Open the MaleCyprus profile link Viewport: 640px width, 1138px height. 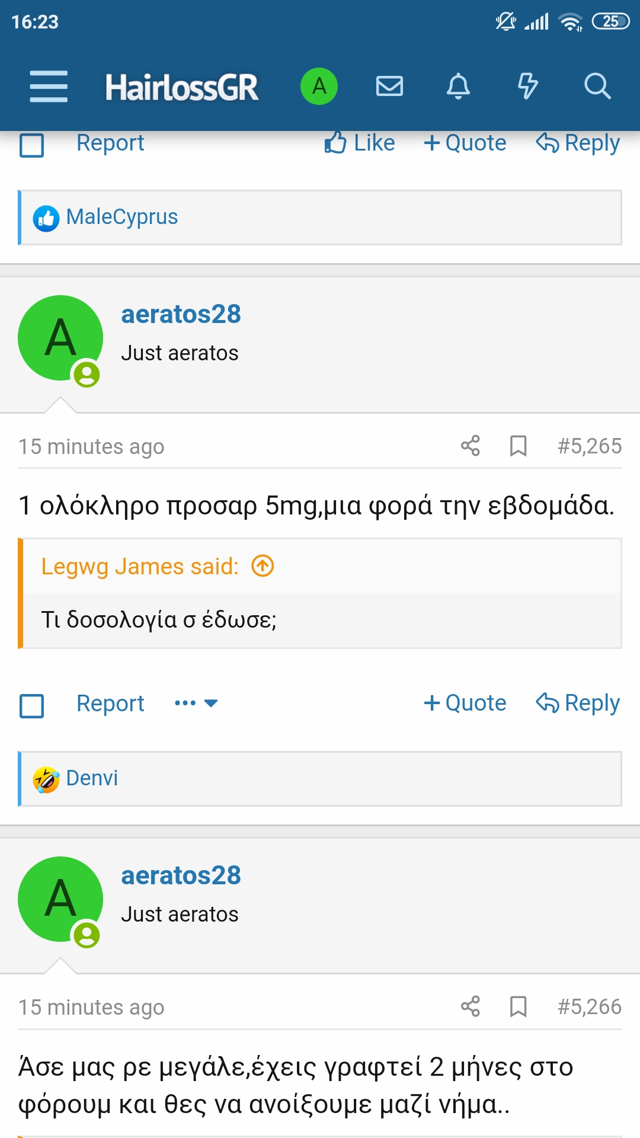point(122,217)
